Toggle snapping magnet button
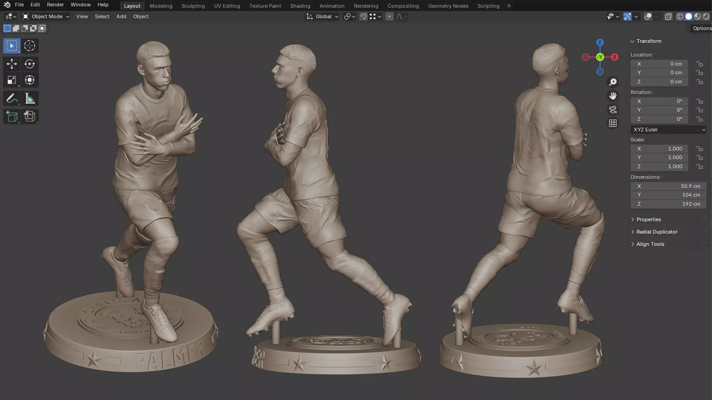 coord(363,17)
